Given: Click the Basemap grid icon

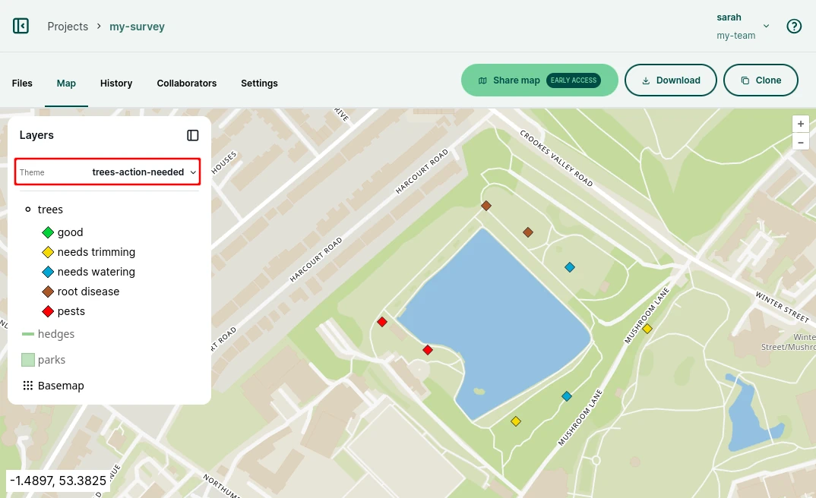Looking at the screenshot, I should 28,386.
